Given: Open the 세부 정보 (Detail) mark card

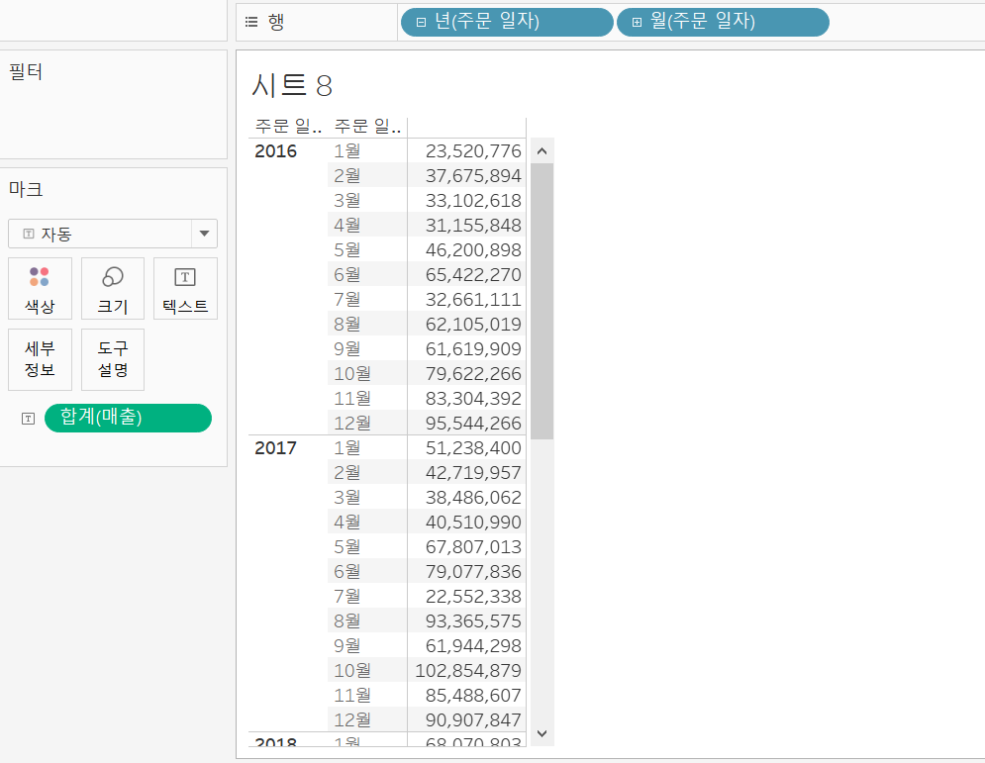Looking at the screenshot, I should point(41,359).
